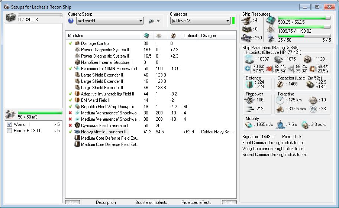Image resolution: width=339 pixels, height=208 pixels.
Task: Click the capacitor column header icon
Action: (x=173, y=35)
